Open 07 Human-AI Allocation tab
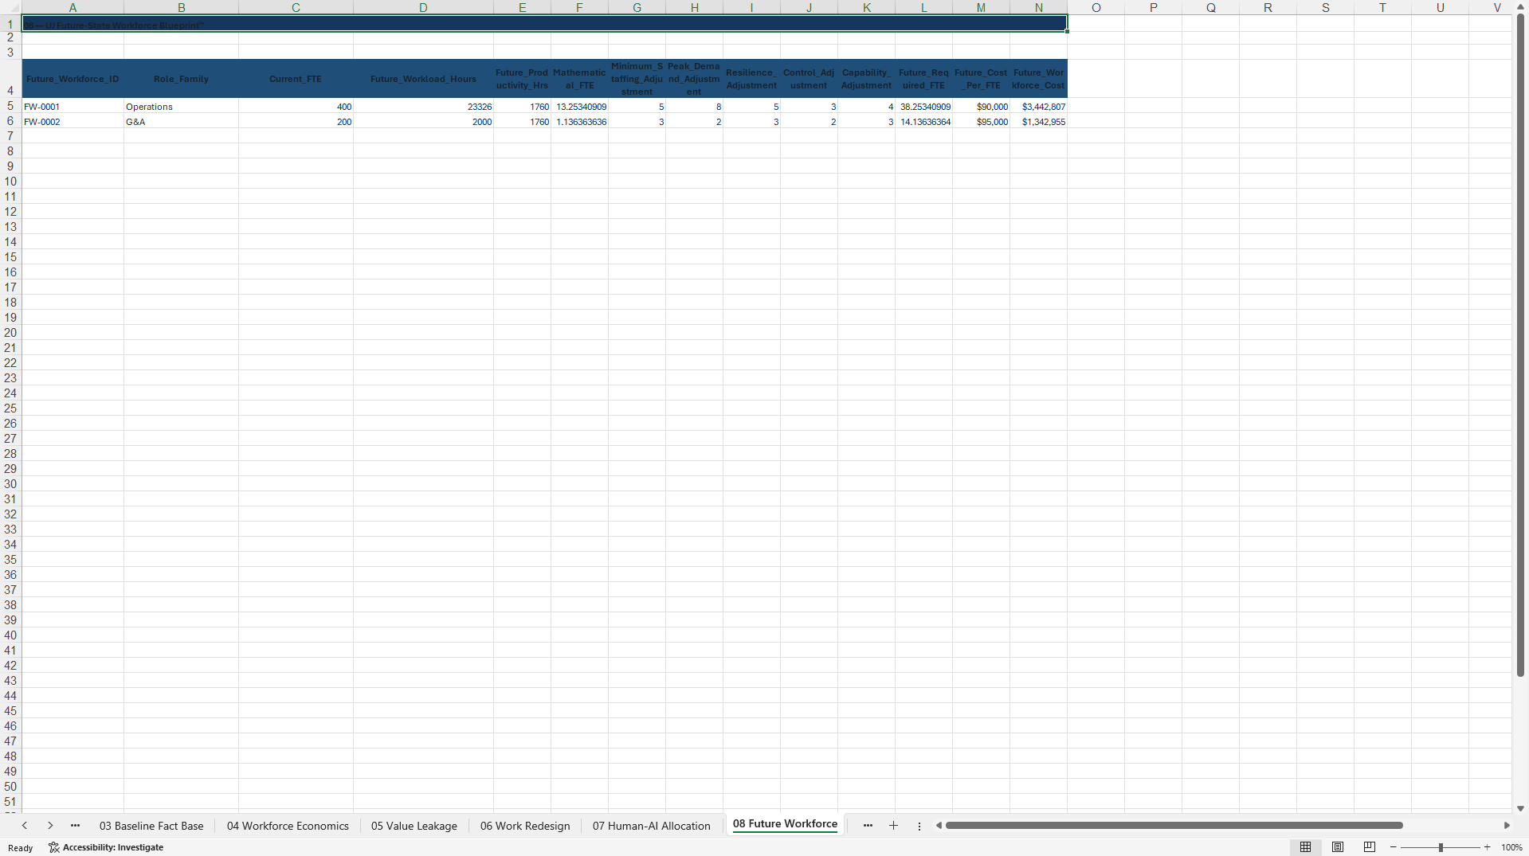This screenshot has height=856, width=1529. pos(651,826)
